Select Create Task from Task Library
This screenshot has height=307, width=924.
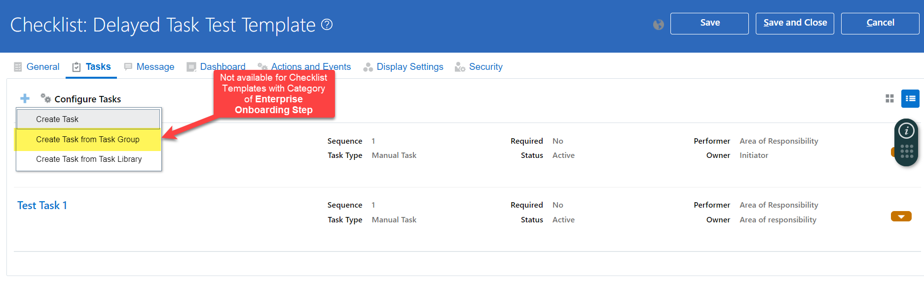(x=88, y=159)
